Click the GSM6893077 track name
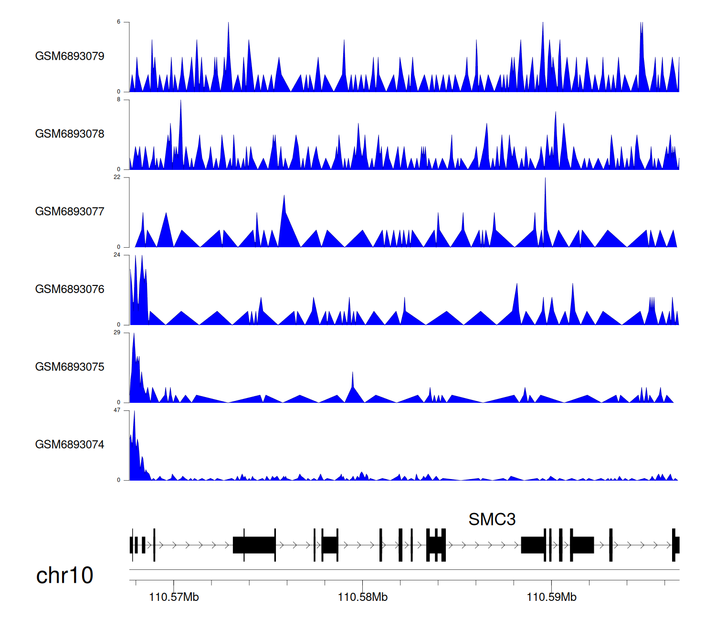Screen dimensions: 716x630 pyautogui.click(x=70, y=211)
